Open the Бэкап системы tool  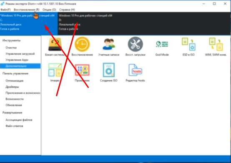pos(55,47)
